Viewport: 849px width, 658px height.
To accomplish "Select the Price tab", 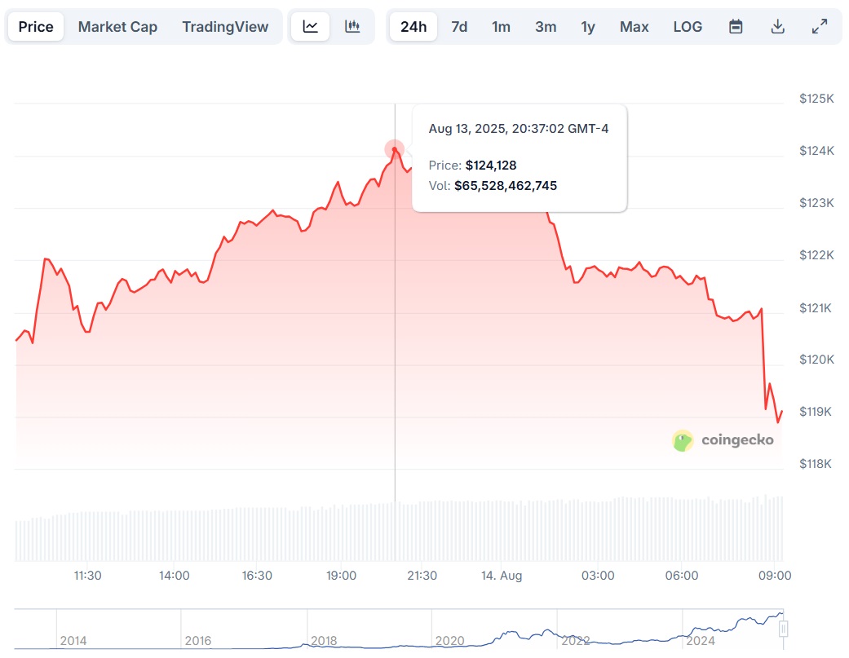I will pyautogui.click(x=36, y=26).
